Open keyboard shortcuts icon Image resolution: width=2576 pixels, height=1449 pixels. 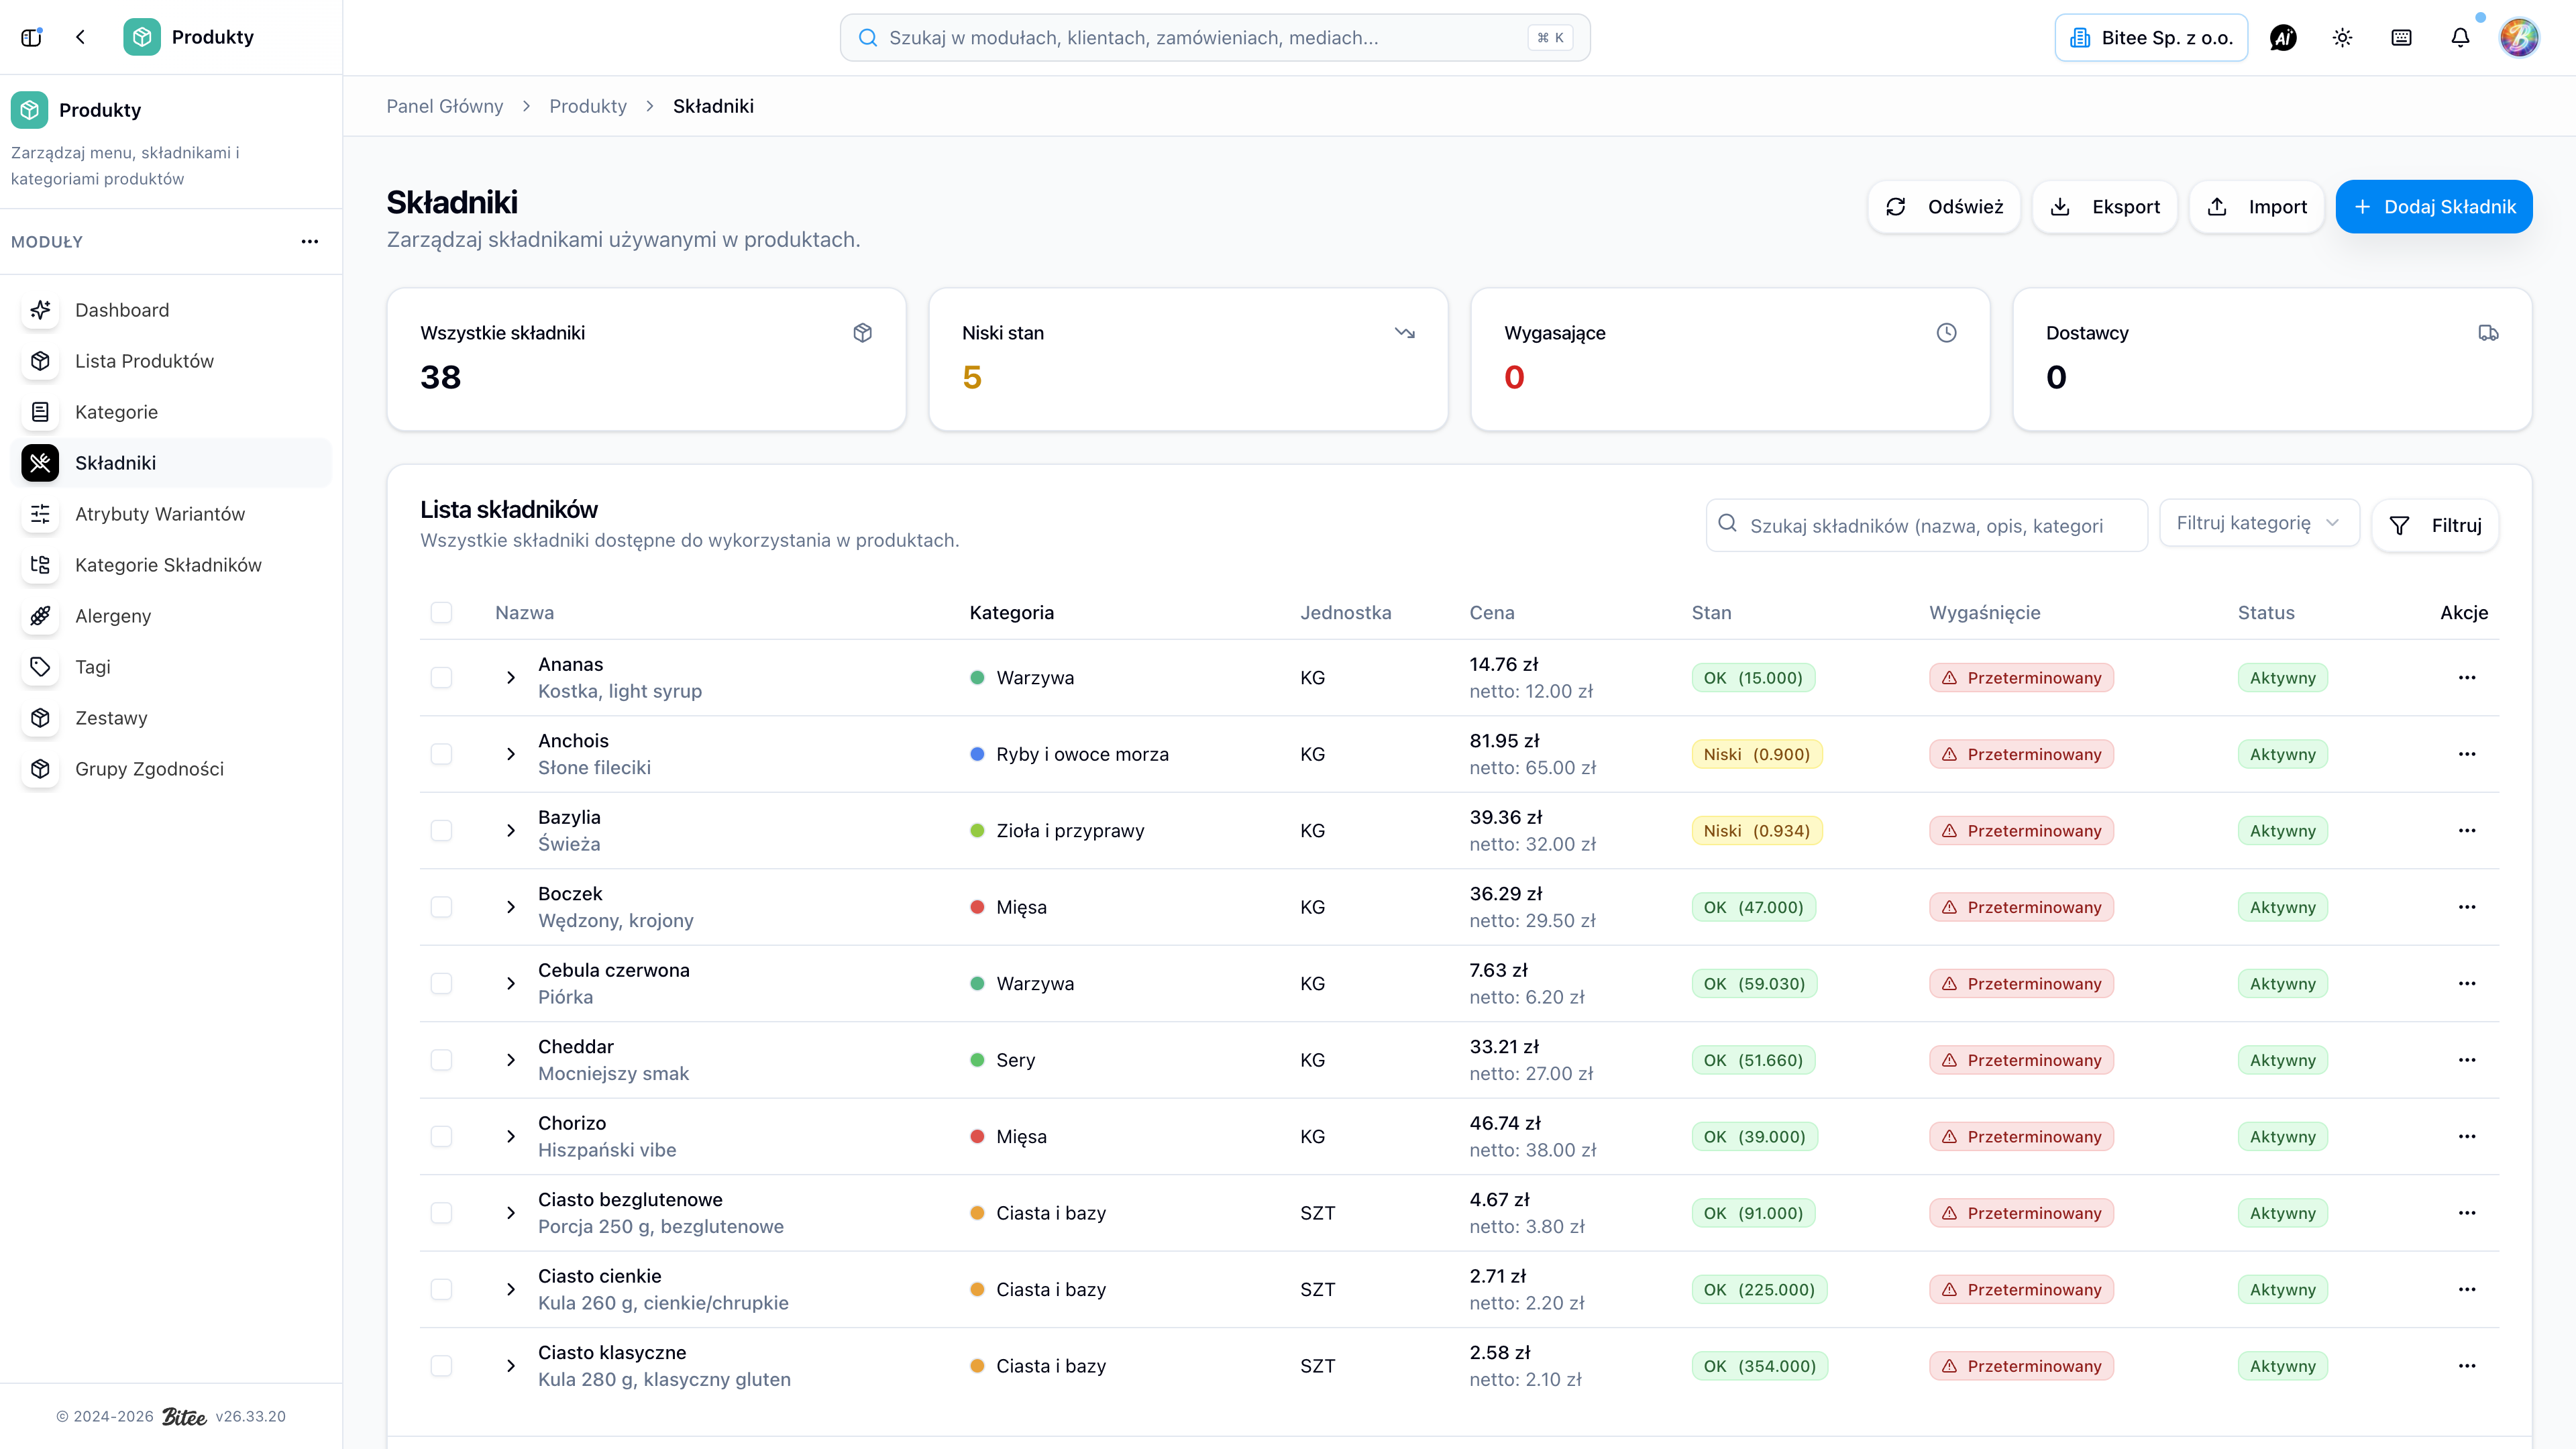click(x=2401, y=38)
